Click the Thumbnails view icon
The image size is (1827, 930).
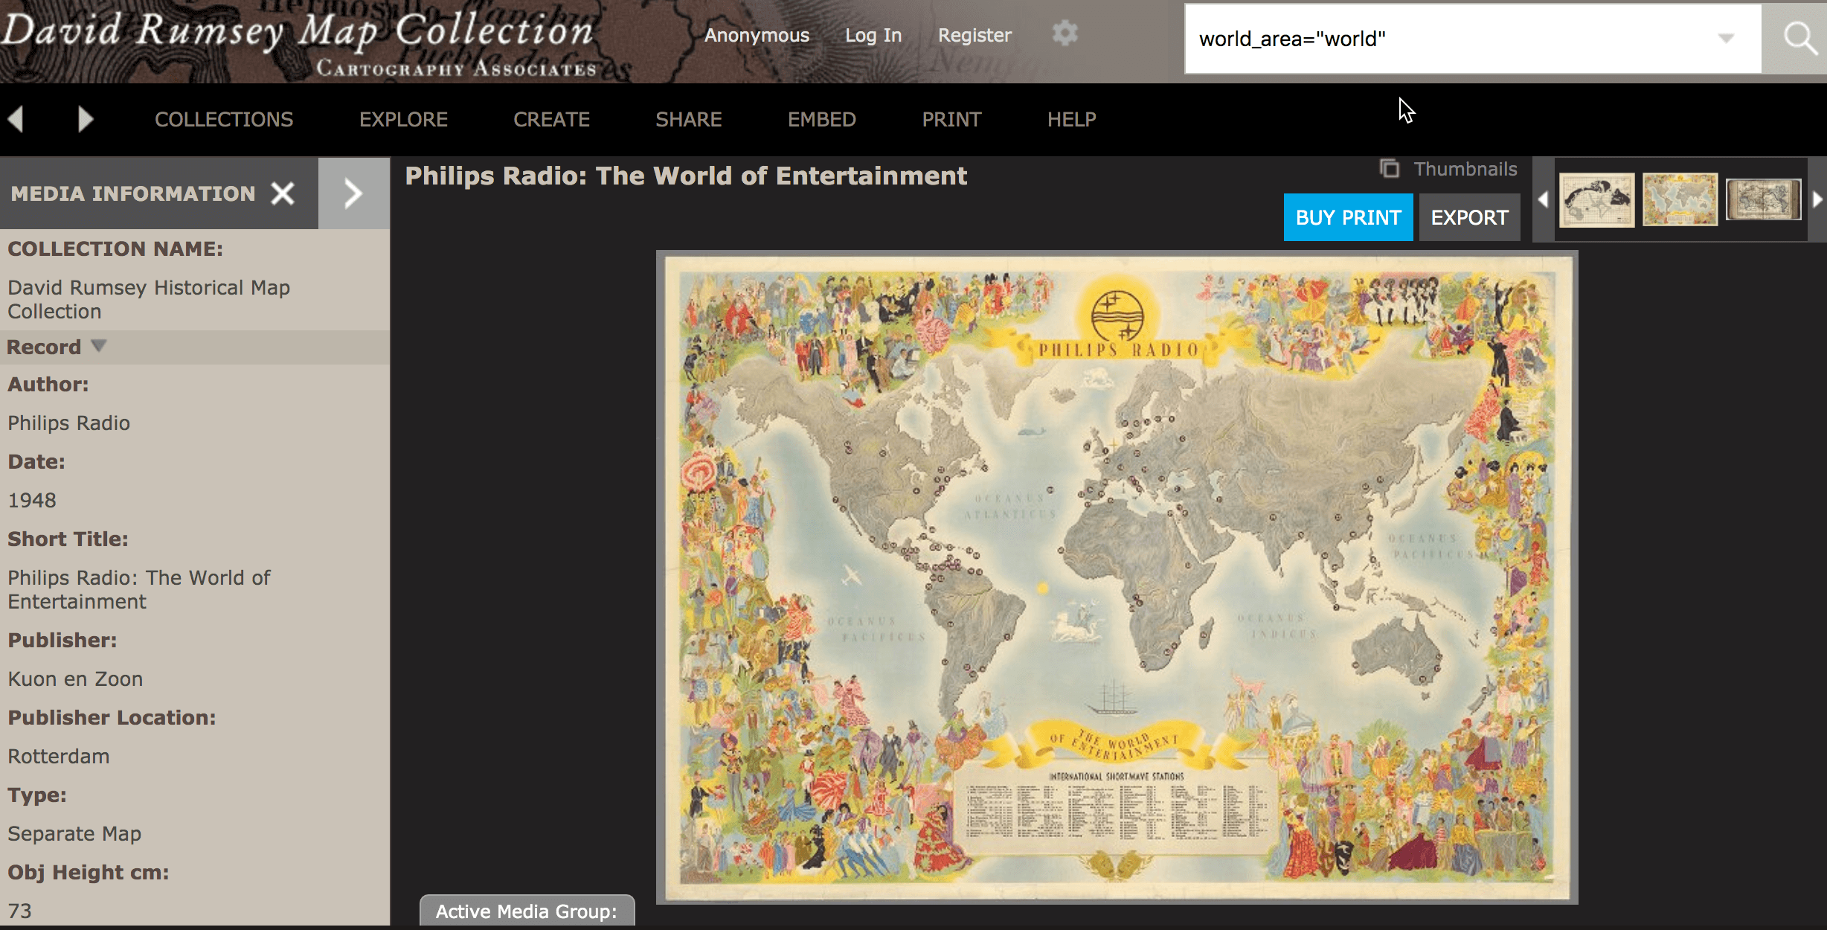1389,169
